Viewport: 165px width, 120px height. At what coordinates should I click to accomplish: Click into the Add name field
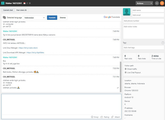coord(148,10)
